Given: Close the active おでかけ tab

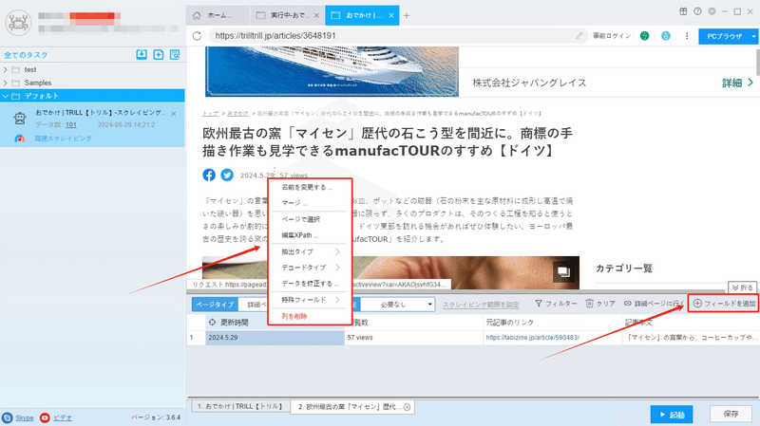Looking at the screenshot, I should point(391,15).
